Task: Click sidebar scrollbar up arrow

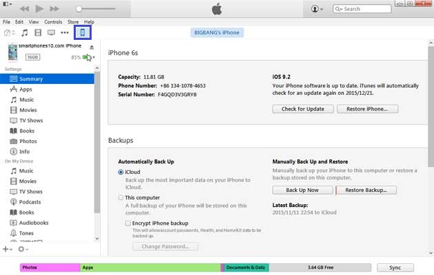Action: pyautogui.click(x=97, y=68)
